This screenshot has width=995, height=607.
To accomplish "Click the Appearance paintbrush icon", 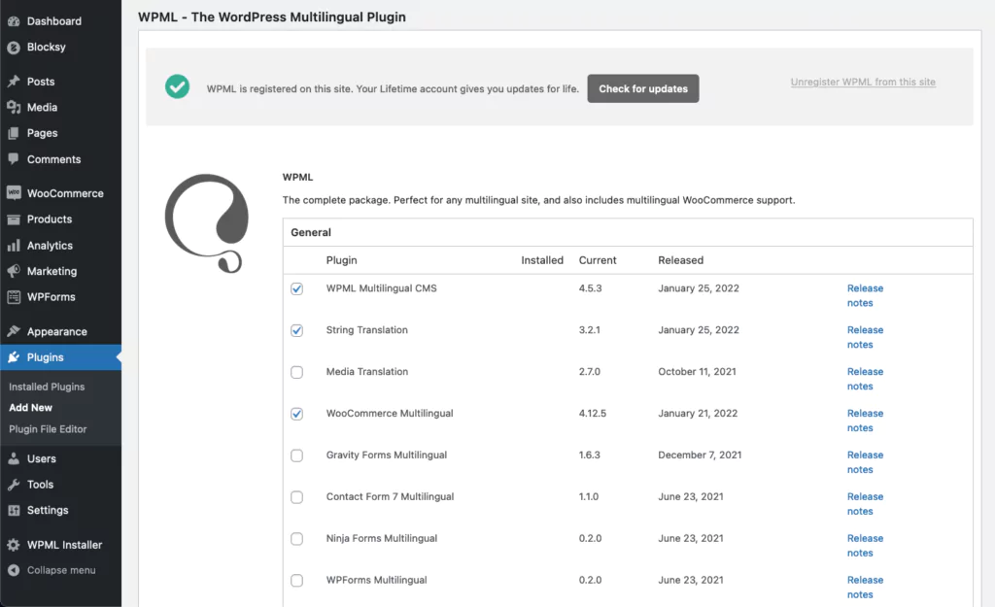I will (14, 331).
